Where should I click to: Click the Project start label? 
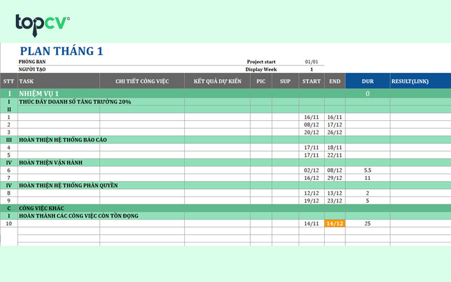click(261, 61)
